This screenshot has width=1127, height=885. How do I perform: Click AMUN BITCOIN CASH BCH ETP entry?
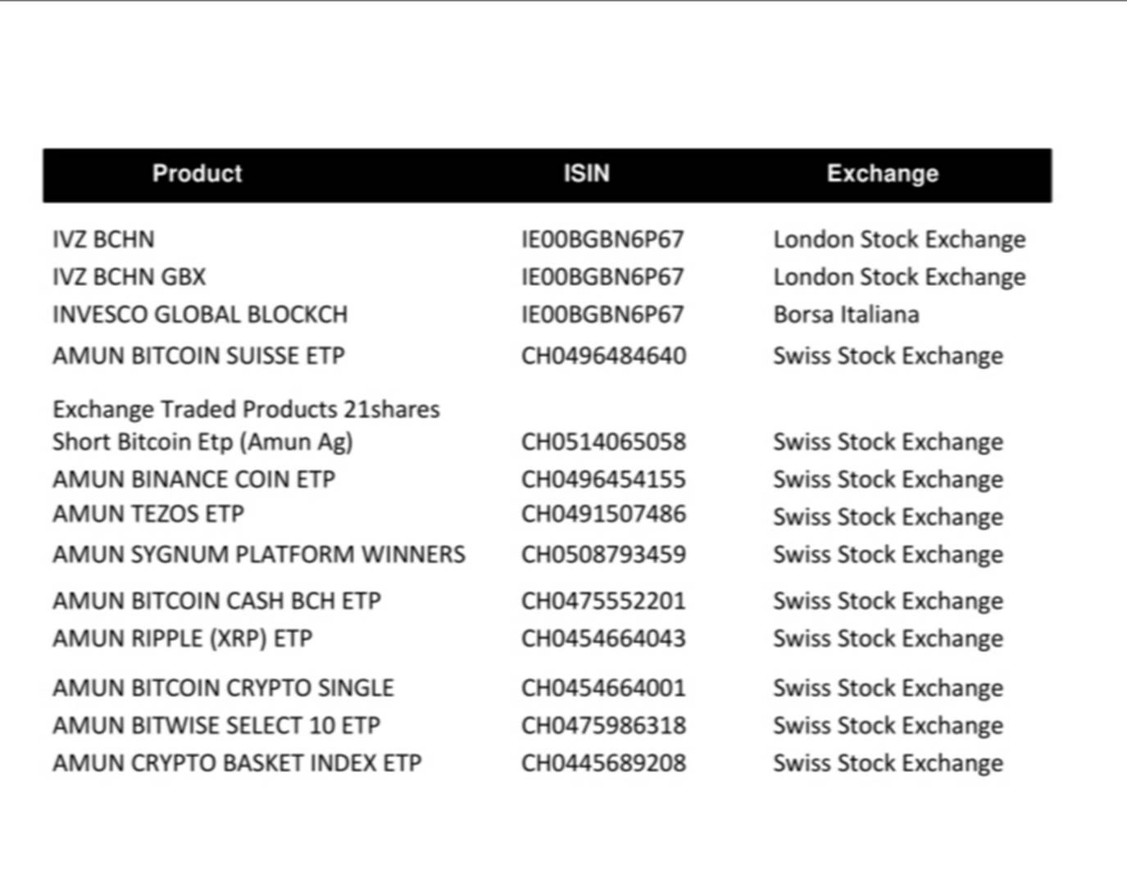[217, 601]
